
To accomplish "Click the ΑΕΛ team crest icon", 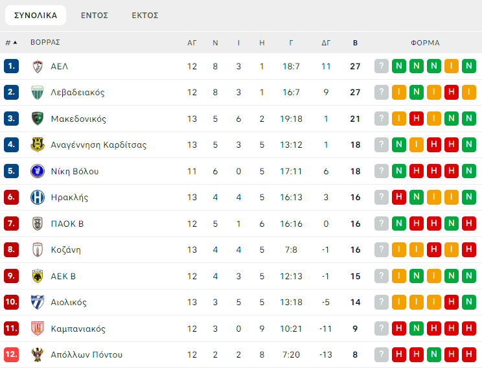I will point(38,66).
